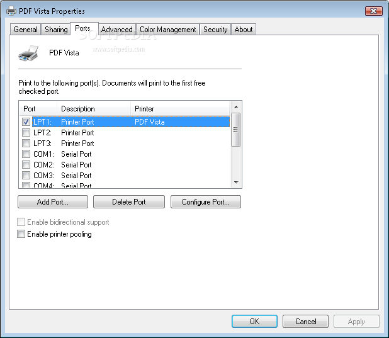This screenshot has height=338, width=389.
Task: Enable printer pooling checkbox
Action: [21, 234]
